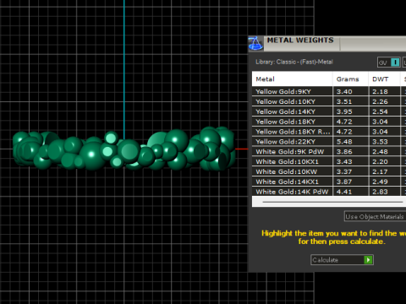
Task: Click the 3.51 grams value
Action: (344, 101)
